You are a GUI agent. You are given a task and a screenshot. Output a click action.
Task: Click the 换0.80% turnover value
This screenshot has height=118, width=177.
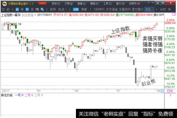tap(159, 15)
